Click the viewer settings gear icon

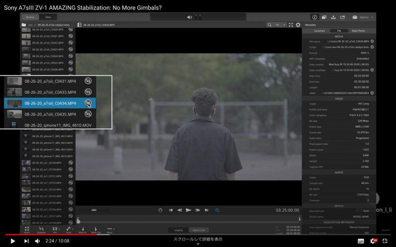[298, 25]
